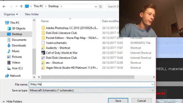Open Music in sidebar
183x103 pixels.
click(x=16, y=51)
